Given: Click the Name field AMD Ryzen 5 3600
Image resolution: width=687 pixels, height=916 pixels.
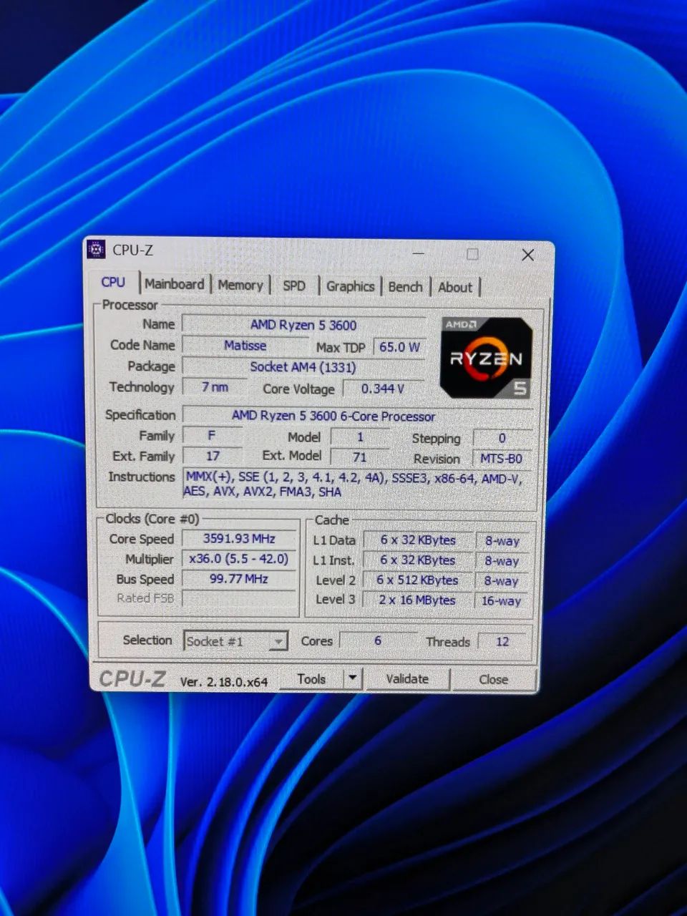Looking at the screenshot, I should point(303,325).
